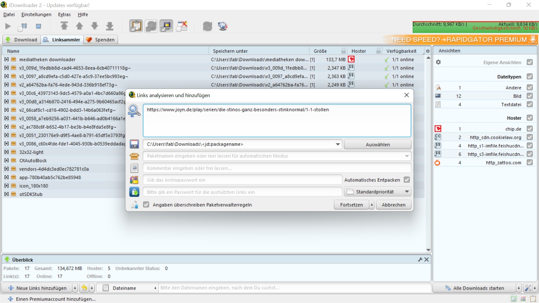Click the protected links lock icon

pyautogui.click(x=134, y=192)
